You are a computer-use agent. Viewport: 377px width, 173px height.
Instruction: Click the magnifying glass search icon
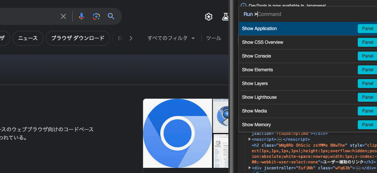(111, 16)
